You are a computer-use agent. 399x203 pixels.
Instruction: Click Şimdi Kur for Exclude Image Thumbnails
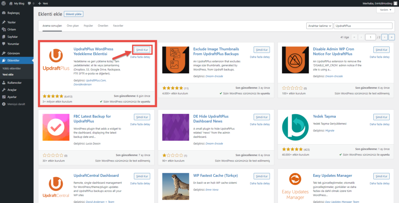click(262, 49)
